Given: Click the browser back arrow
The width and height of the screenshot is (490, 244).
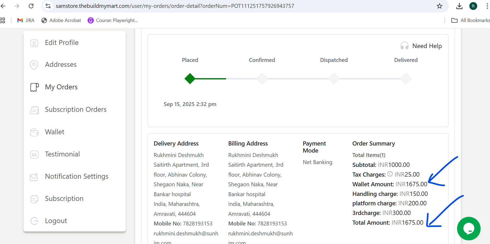Looking at the screenshot, I should coord(3,6).
